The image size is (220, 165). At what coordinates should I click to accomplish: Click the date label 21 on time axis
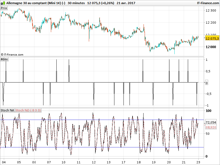pos(184,162)
